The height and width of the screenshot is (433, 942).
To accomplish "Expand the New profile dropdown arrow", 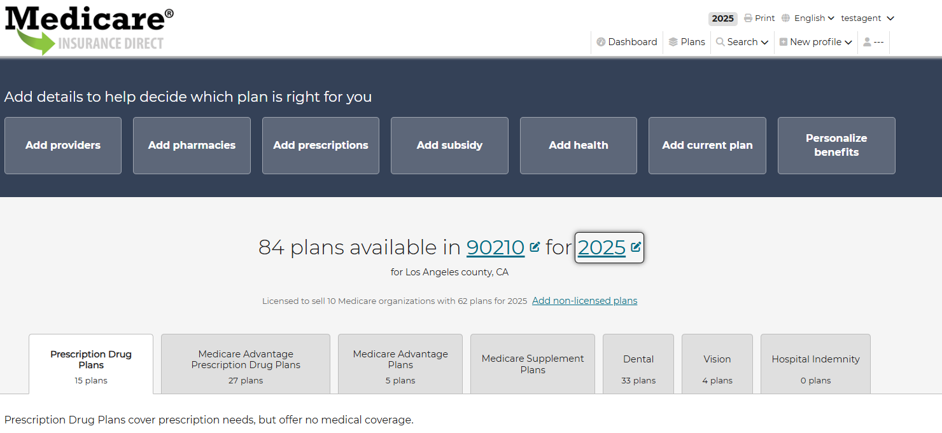I will tap(848, 43).
